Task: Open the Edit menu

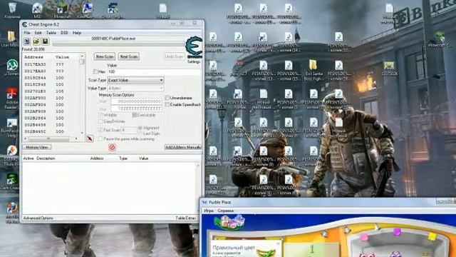Action: pos(38,33)
